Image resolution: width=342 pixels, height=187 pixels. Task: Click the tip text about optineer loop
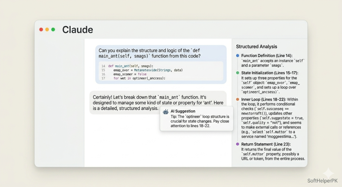(x=200, y=121)
